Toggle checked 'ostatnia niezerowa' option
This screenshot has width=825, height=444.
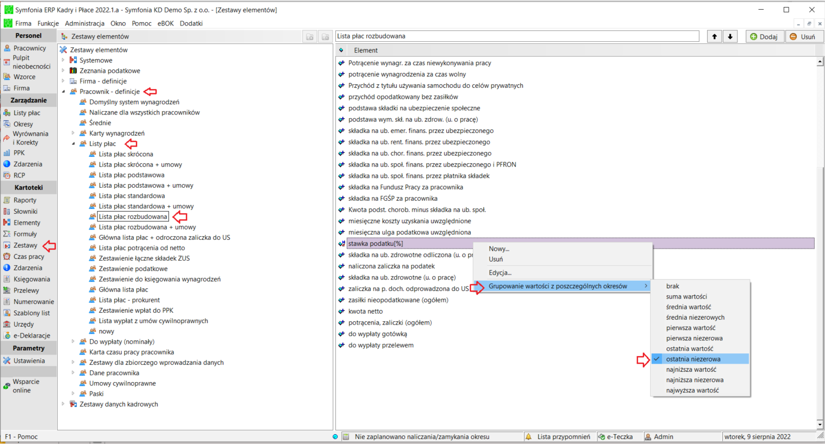[701, 359]
